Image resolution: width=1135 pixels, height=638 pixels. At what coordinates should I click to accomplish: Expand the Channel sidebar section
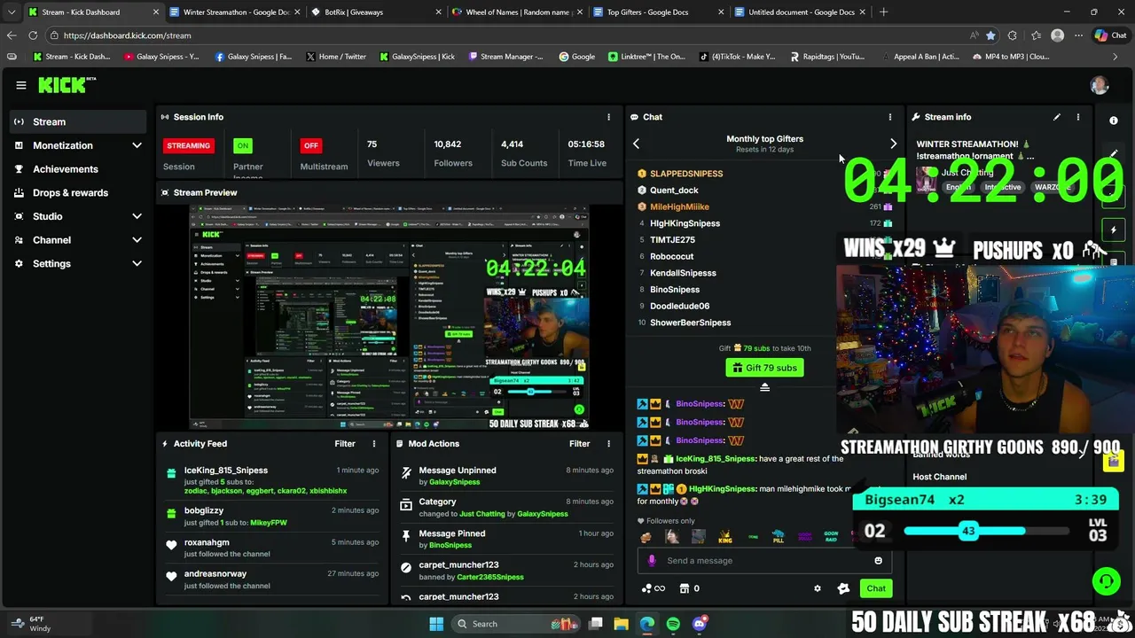click(x=137, y=240)
